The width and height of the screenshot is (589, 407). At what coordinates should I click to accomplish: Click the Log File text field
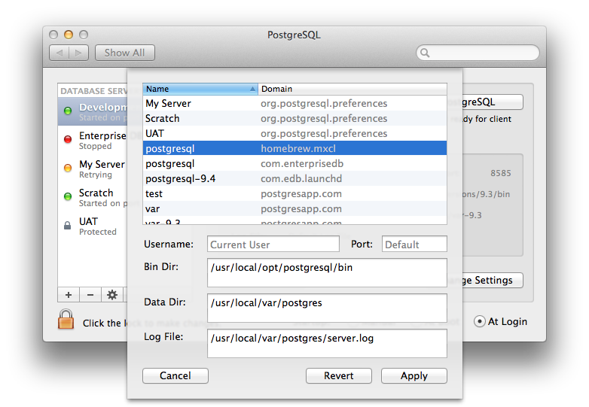pos(327,343)
